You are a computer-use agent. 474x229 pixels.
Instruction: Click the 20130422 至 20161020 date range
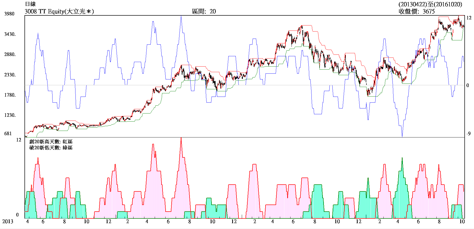pyautogui.click(x=430, y=4)
